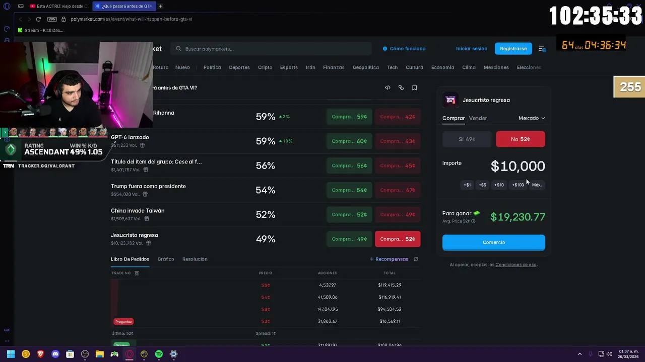This screenshot has width=645, height=362.
Task: Copy the event link with the chain icon
Action: (x=401, y=87)
